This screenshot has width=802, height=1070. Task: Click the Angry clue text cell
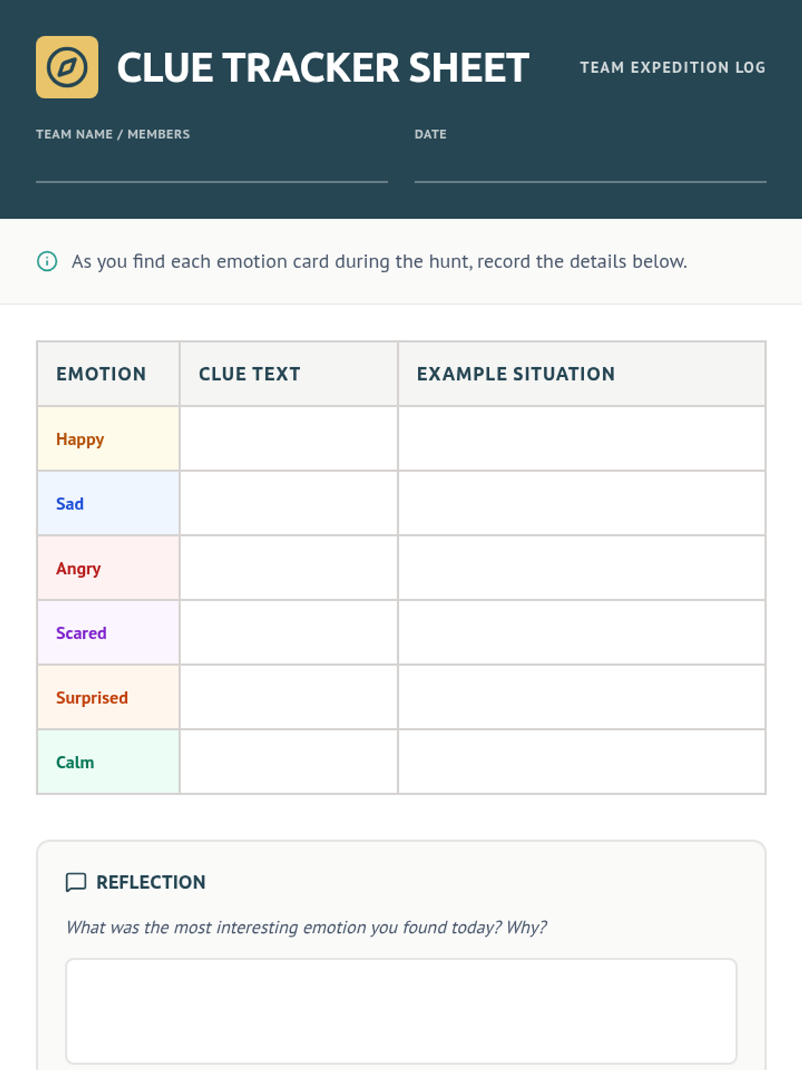click(x=289, y=568)
